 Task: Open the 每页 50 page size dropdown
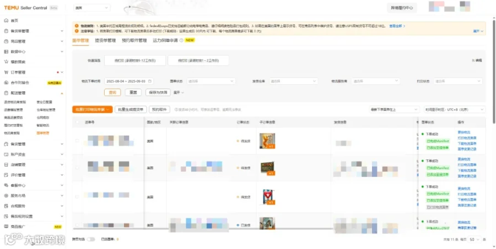[474, 240]
